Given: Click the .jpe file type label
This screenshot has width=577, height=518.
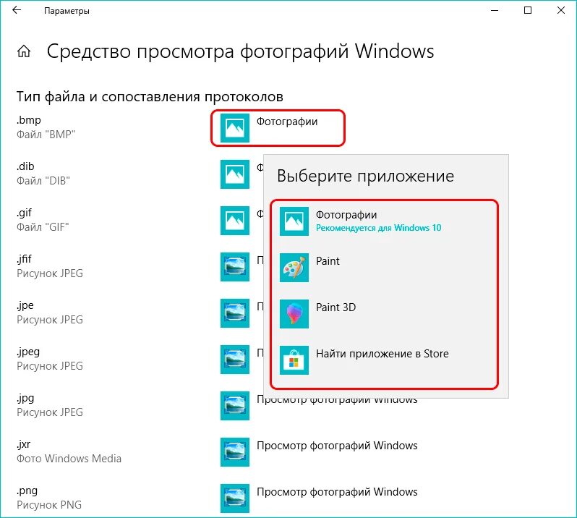Looking at the screenshot, I should click(25, 305).
